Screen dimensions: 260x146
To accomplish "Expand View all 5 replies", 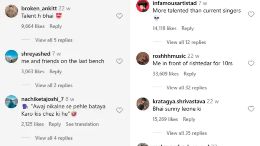I will [x=54, y=40].
